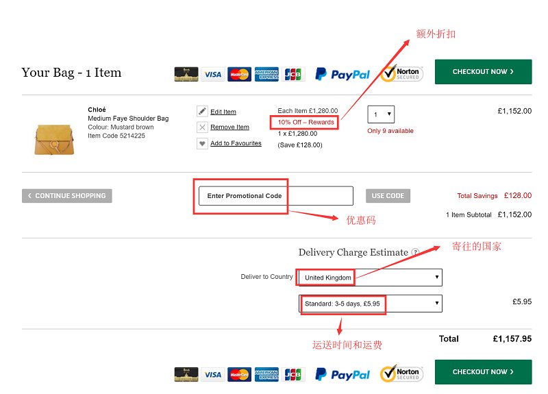Screen dimensions: 548x394
Task: Click the bottom VISA card icon
Action: (213, 374)
